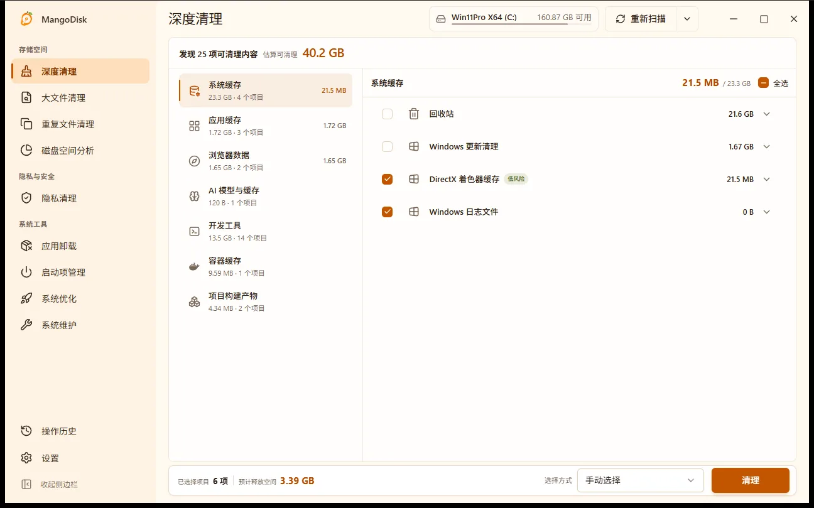Click the 启动项管理 power icon
This screenshot has height=508, width=814.
coord(26,273)
